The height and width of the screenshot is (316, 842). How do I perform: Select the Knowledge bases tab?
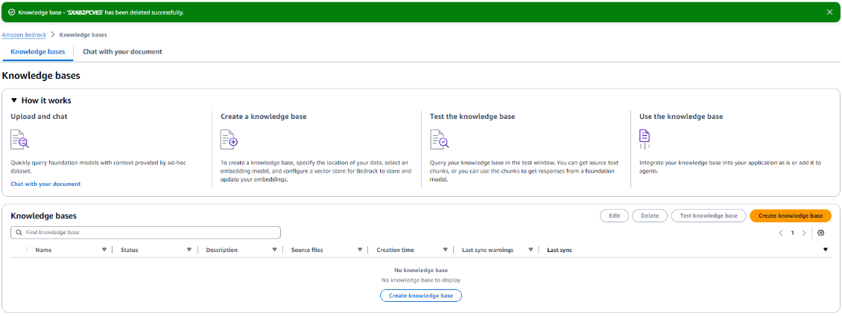38,52
